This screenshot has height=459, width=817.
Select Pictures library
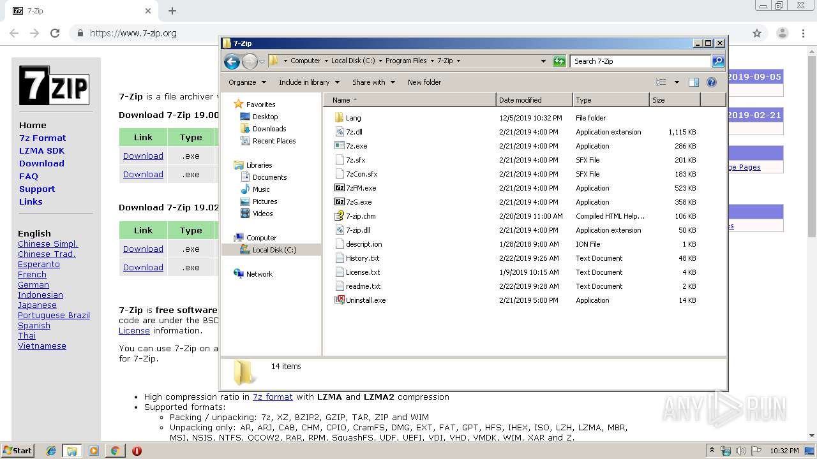pyautogui.click(x=264, y=201)
